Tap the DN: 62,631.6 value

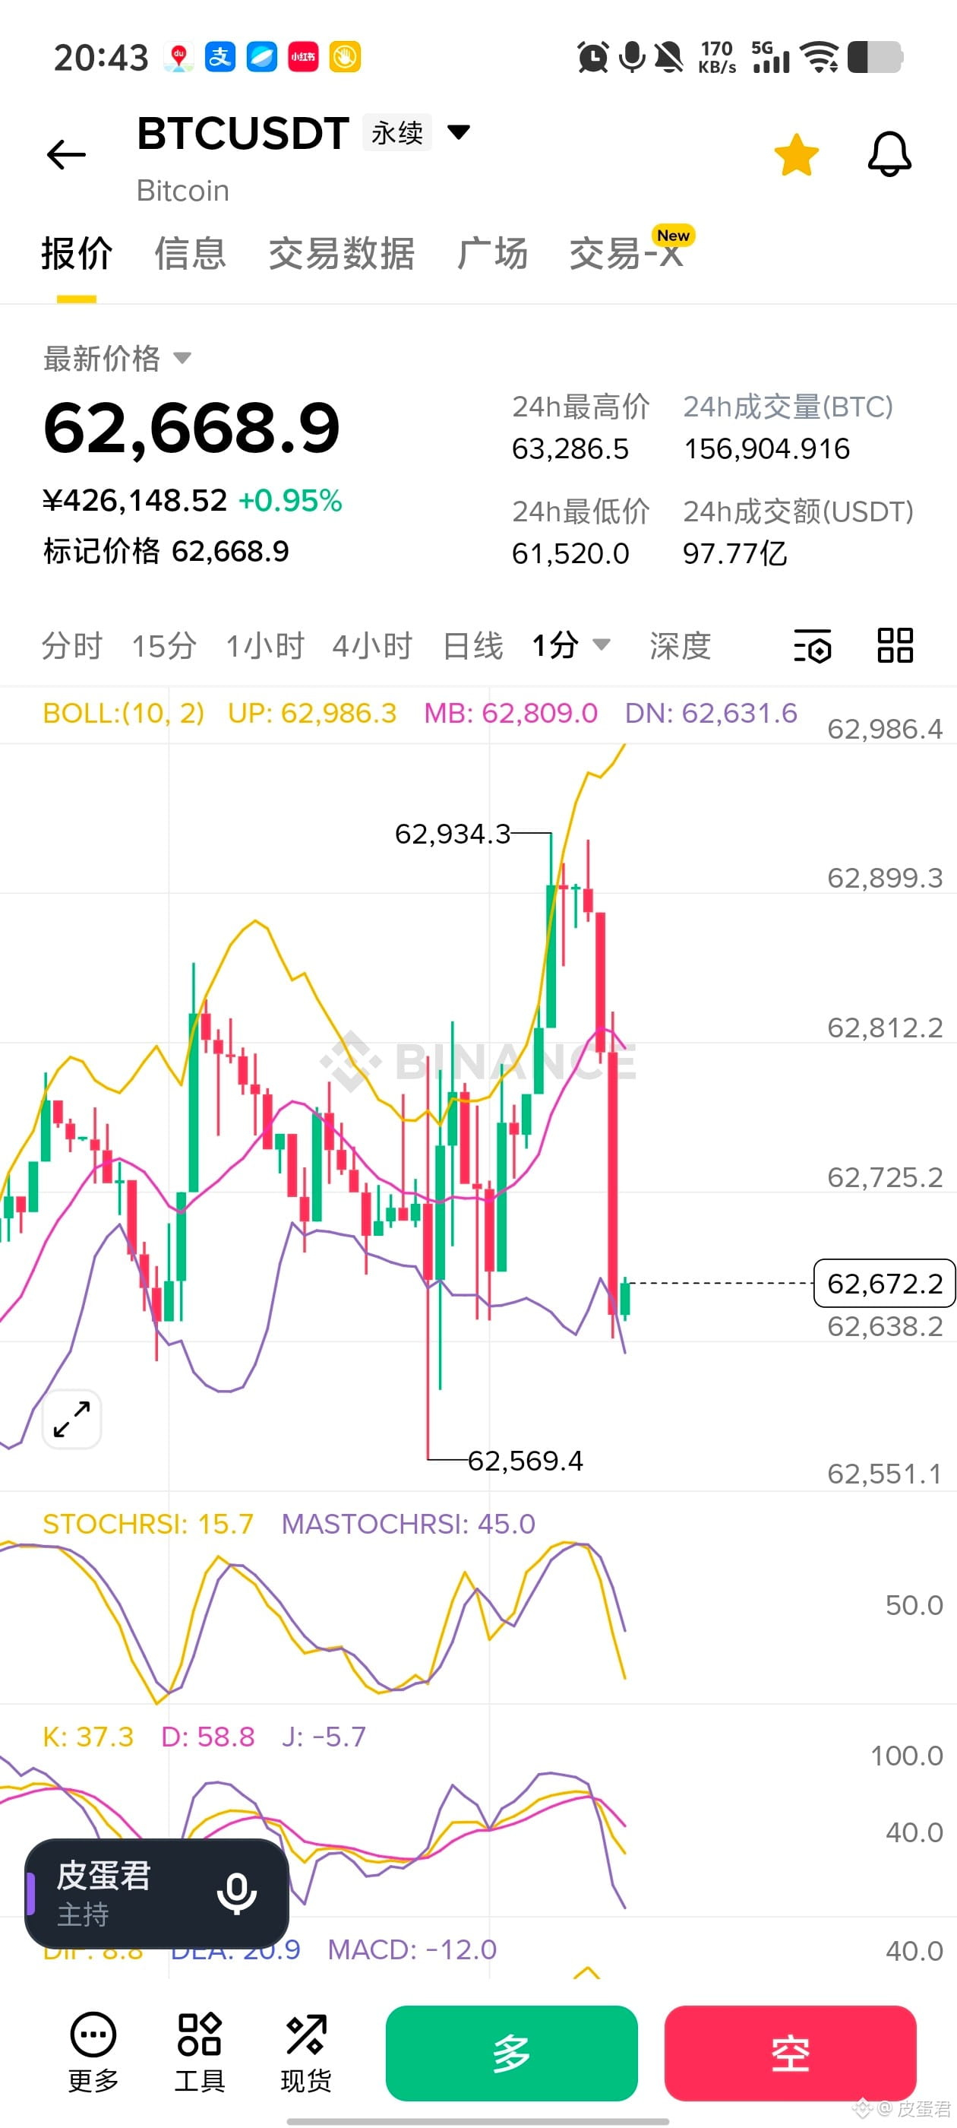pyautogui.click(x=711, y=713)
